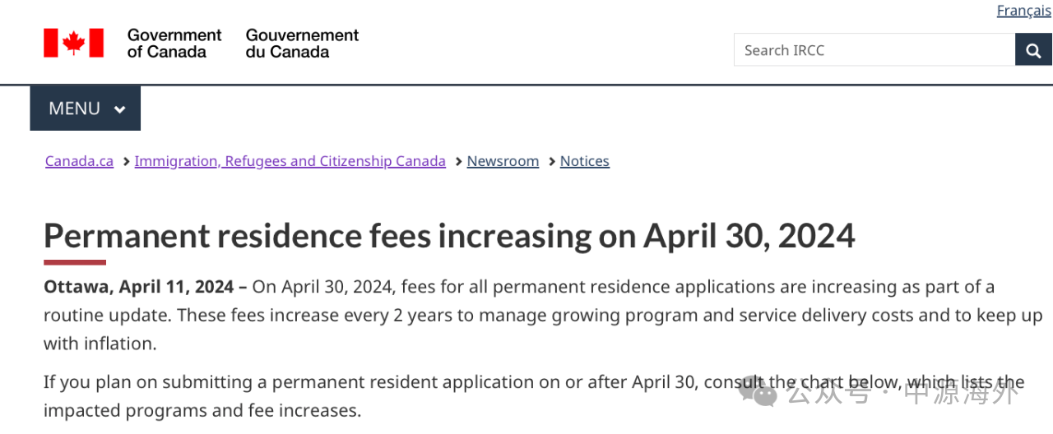
Task: Click the Canadian flag logo
Action: coord(74,43)
